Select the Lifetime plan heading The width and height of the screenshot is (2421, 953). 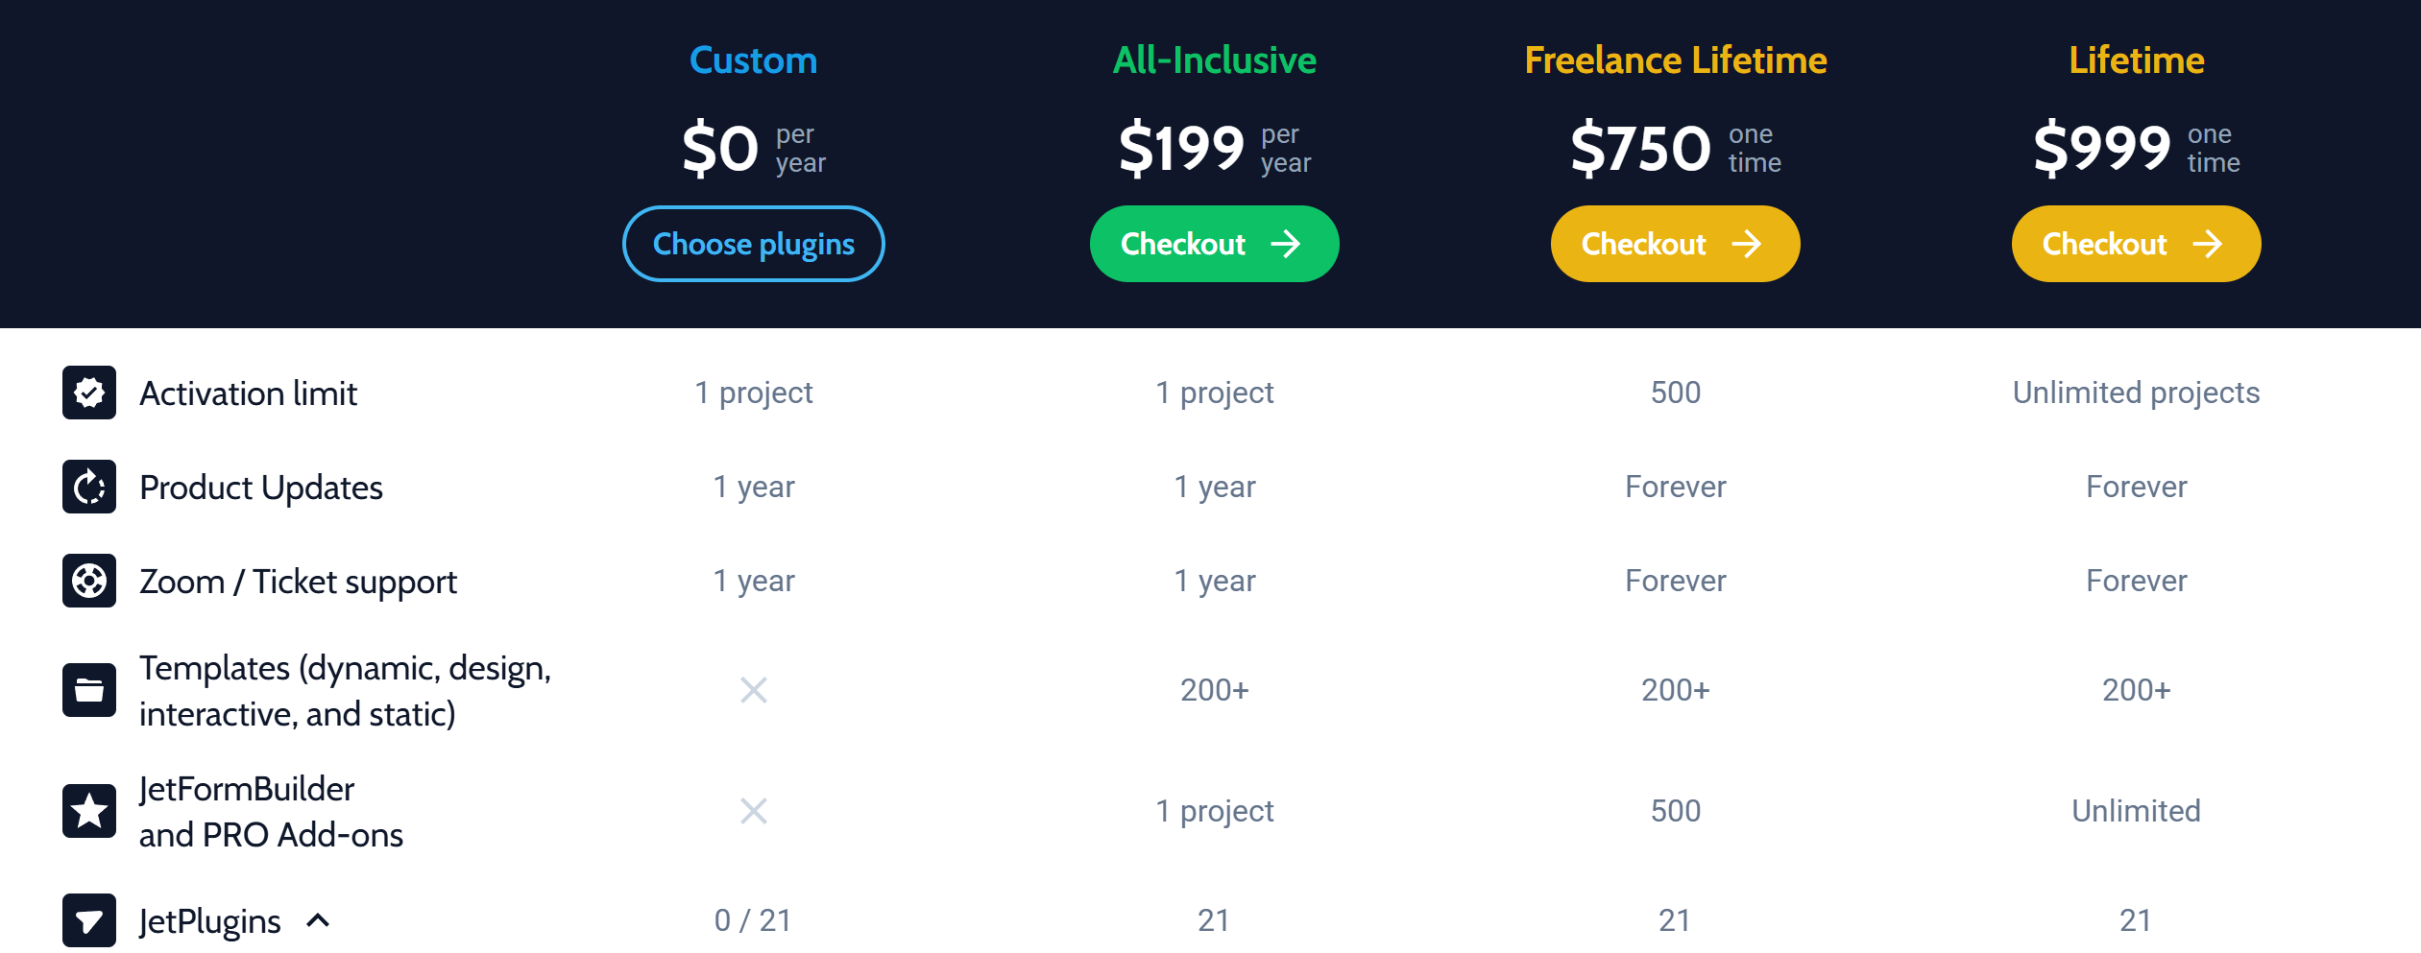[2137, 60]
